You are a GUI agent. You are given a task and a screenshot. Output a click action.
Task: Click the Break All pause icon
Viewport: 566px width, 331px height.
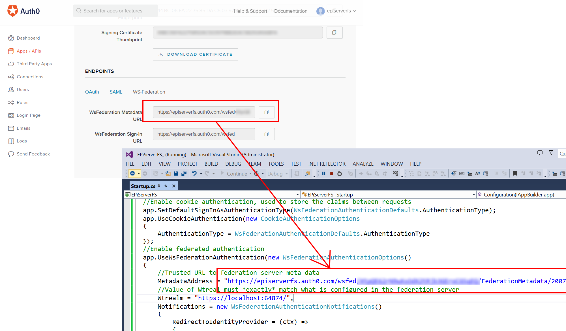pyautogui.click(x=324, y=174)
